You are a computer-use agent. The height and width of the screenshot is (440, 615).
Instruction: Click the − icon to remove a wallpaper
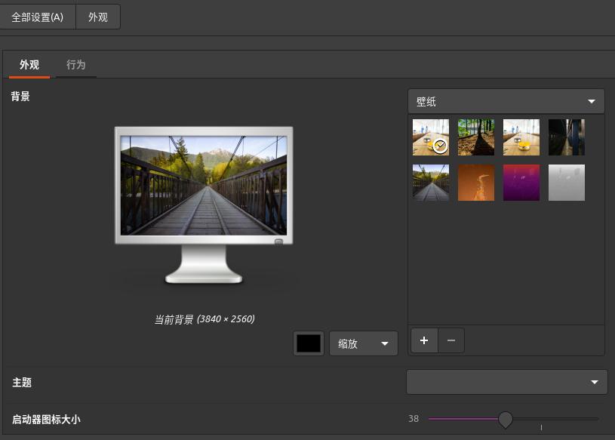450,340
